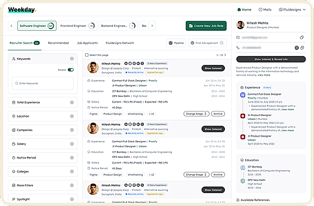Click Create New Job Role button

[x=206, y=26]
